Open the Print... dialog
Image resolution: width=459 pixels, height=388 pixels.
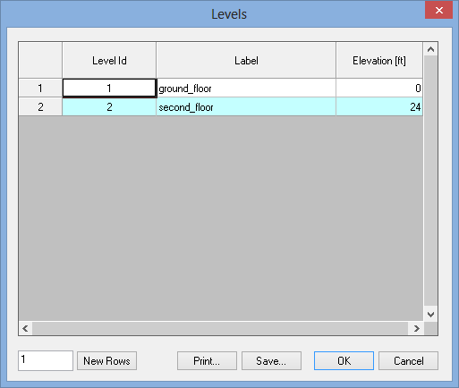point(207,361)
